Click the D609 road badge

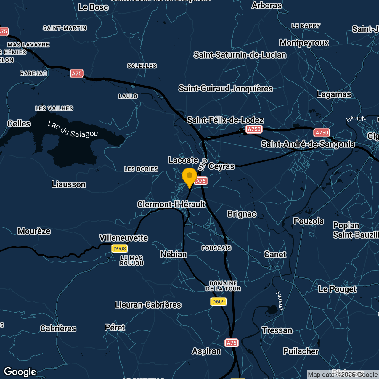[x=218, y=302]
